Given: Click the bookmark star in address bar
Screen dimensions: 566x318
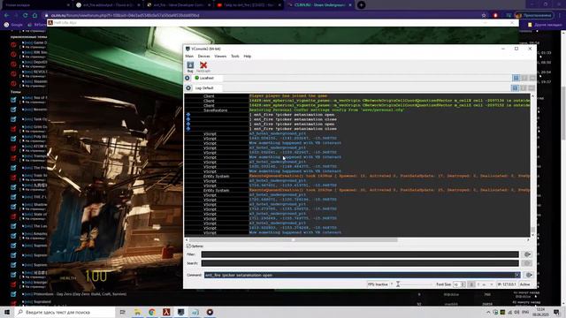Looking at the screenshot, I should (484, 15).
